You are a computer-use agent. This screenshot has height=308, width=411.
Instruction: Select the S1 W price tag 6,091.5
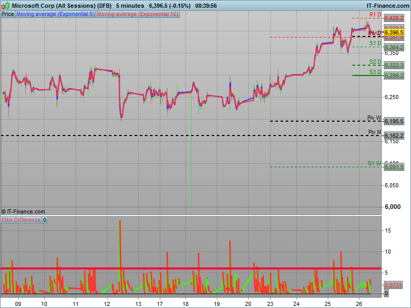click(x=394, y=167)
